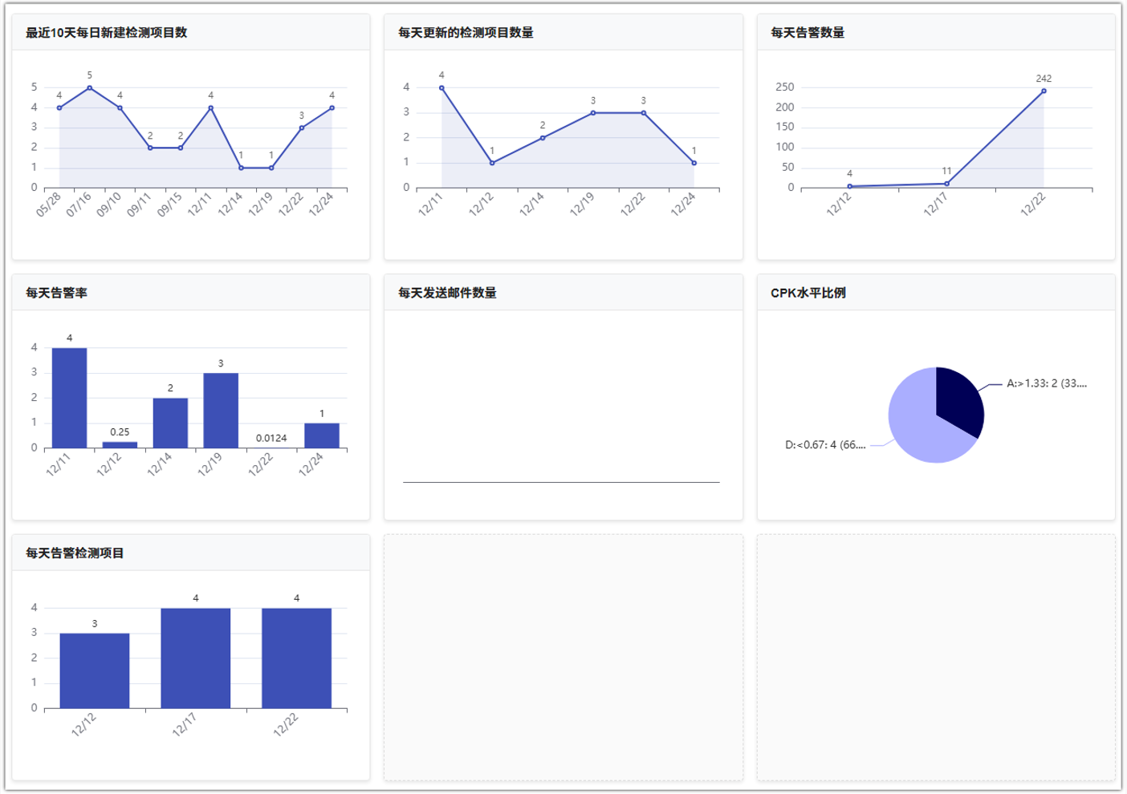
Task: Click the light purple D:<0.67 pie slice
Action: click(917, 421)
